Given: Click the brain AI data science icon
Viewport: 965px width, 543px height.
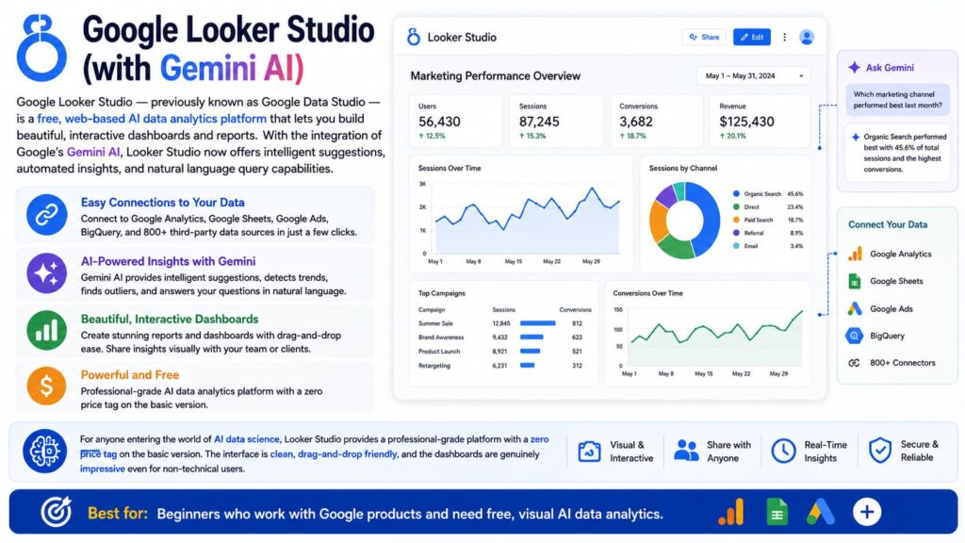Looking at the screenshot, I should tap(44, 452).
